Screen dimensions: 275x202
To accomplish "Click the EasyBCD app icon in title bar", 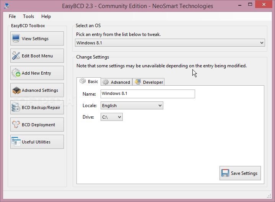I will pyautogui.click(x=7, y=6).
